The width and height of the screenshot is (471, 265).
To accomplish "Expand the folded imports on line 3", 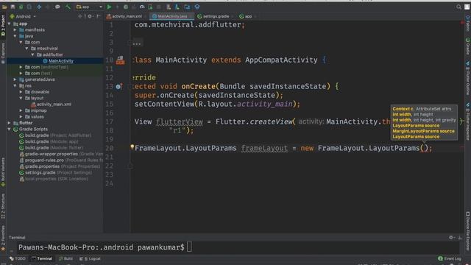I will click(x=137, y=43).
